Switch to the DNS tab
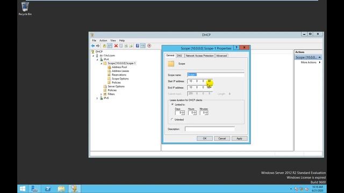The height and width of the screenshot is (193, 344). [x=180, y=56]
